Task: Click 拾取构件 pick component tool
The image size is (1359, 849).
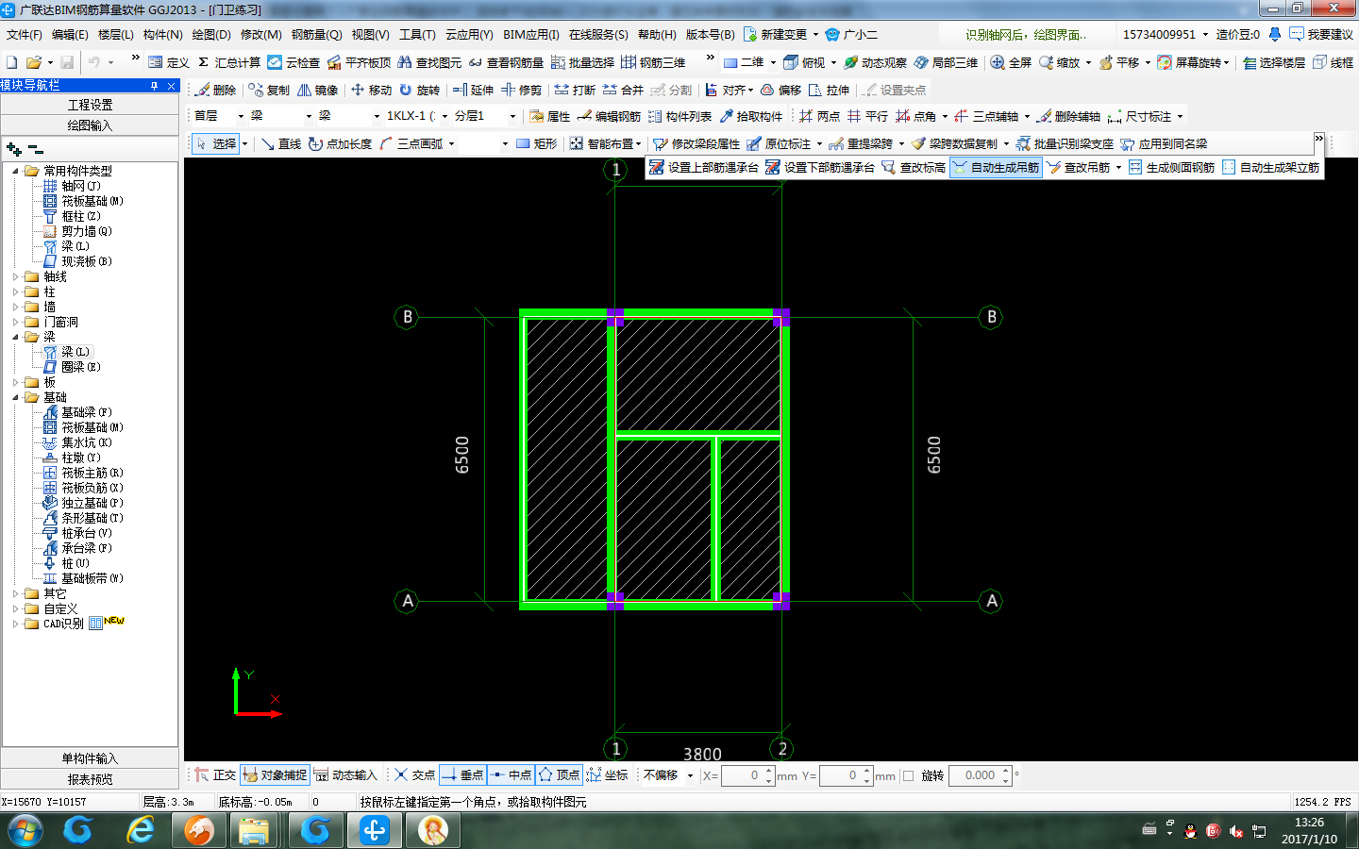Action: [750, 116]
